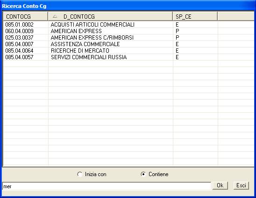Select the ASSISTENZA COMMERCIALE row

(128, 44)
